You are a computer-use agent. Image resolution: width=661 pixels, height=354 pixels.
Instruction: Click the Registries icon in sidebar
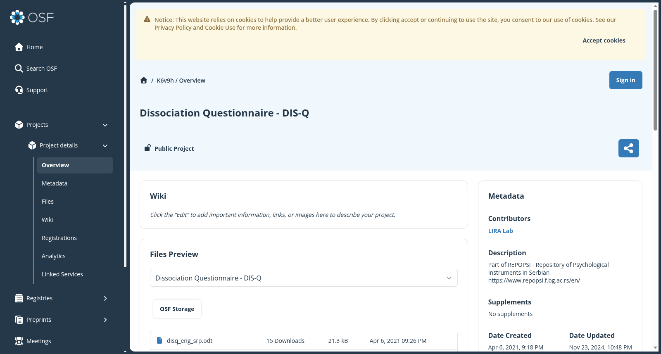19,298
